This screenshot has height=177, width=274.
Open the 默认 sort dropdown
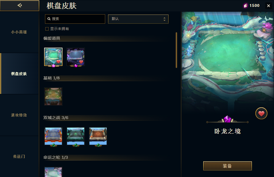point(138,19)
